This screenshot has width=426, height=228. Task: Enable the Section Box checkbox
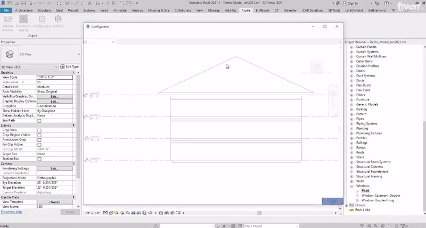pos(39,159)
